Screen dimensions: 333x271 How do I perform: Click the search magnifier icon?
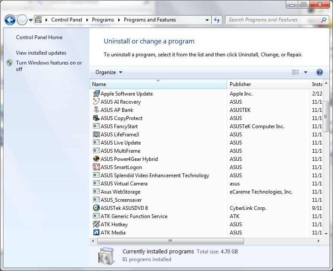click(x=324, y=20)
